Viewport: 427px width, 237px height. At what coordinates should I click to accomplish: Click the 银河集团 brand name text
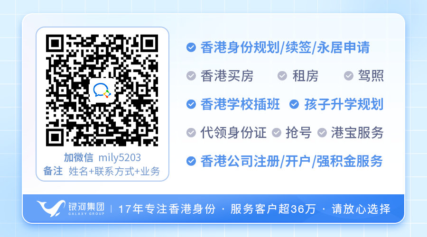[x=86, y=207]
